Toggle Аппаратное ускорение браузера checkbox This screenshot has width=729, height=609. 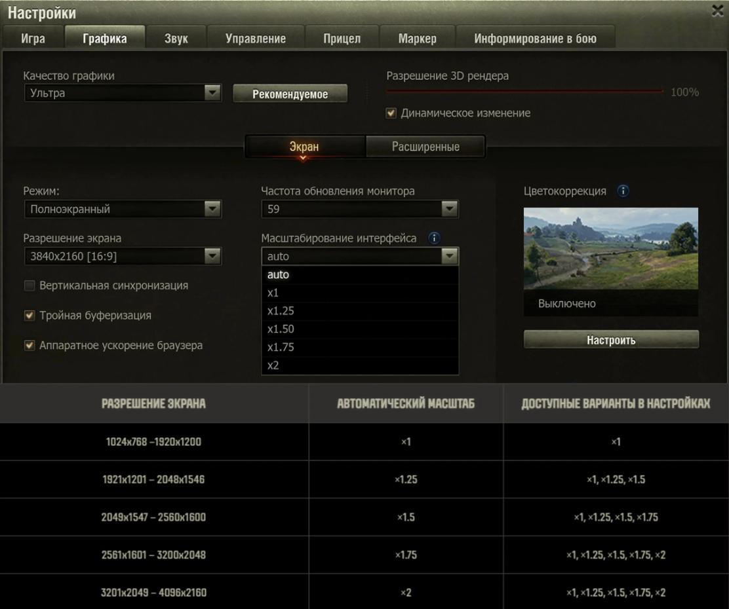click(x=30, y=345)
